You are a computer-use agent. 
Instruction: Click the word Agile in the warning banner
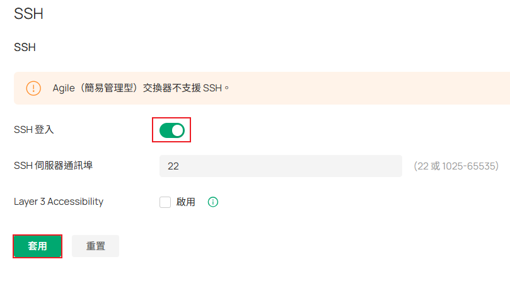click(64, 88)
